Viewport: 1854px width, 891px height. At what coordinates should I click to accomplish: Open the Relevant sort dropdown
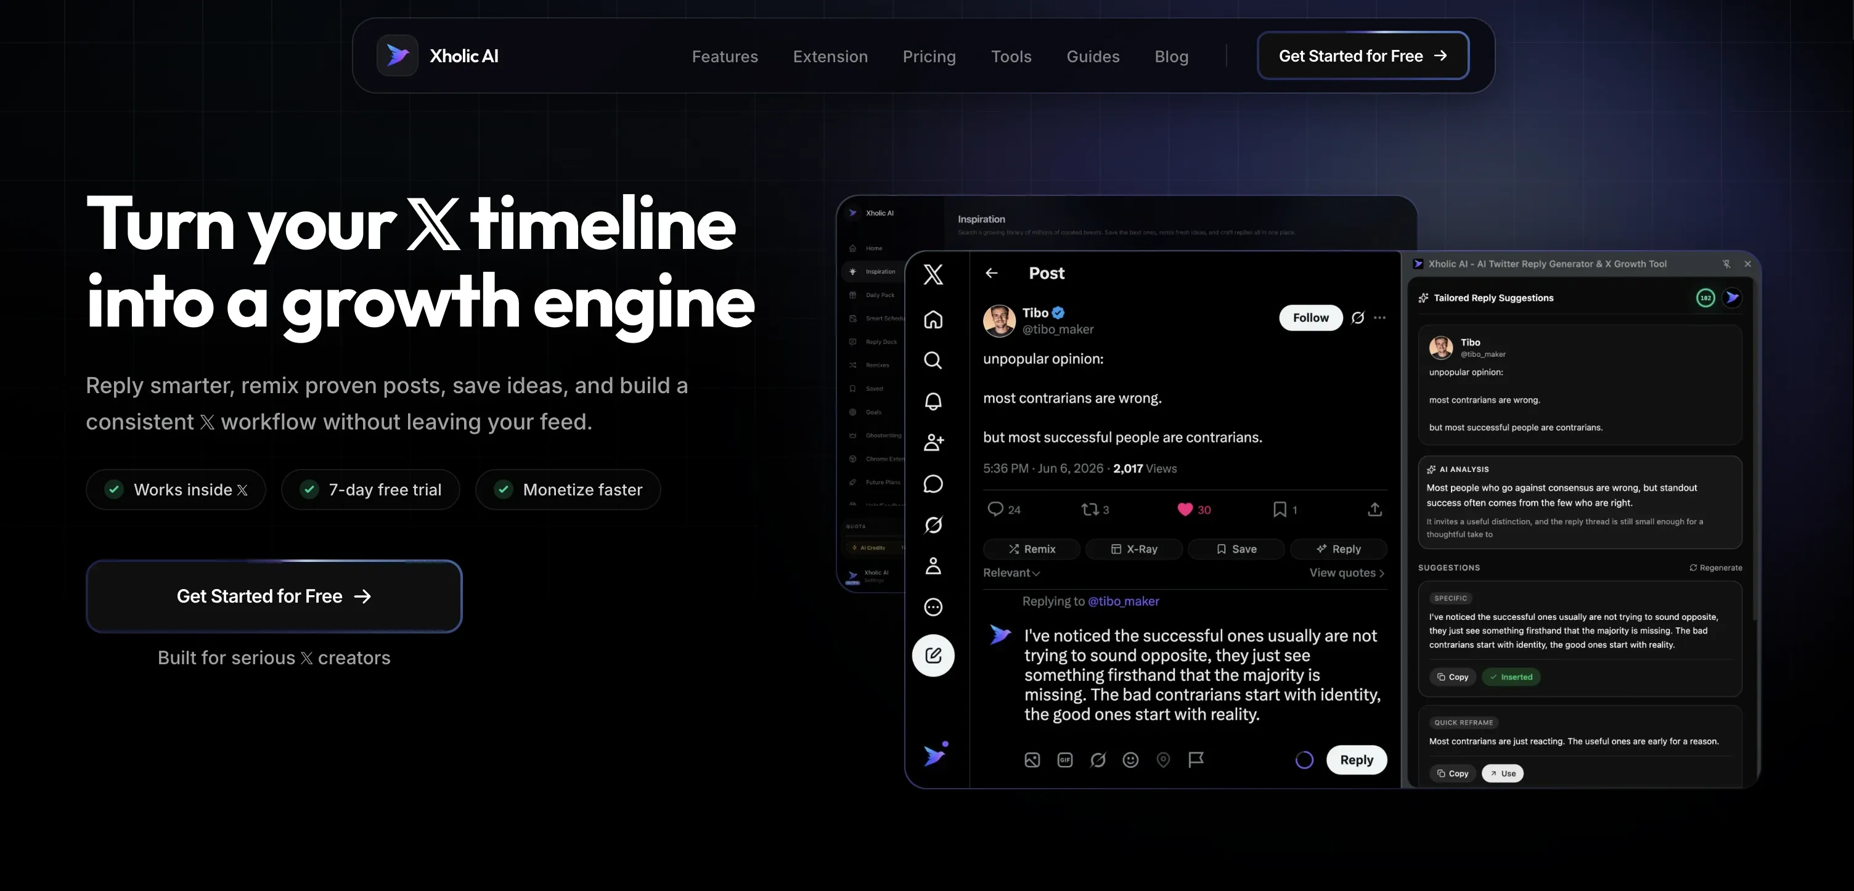[x=1011, y=572]
